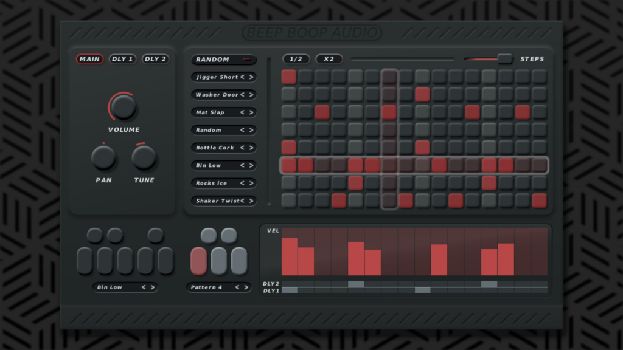Switch to the MAIN tab
Screen dimensions: 623x350
tap(90, 59)
